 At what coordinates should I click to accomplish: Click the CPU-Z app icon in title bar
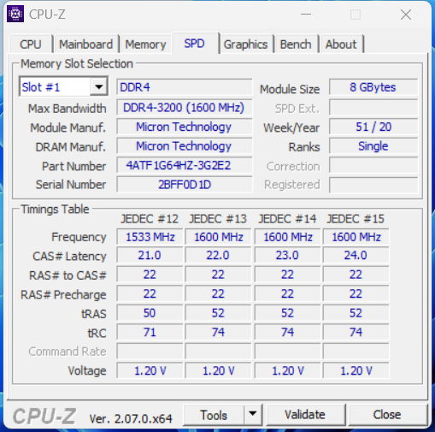click(15, 14)
